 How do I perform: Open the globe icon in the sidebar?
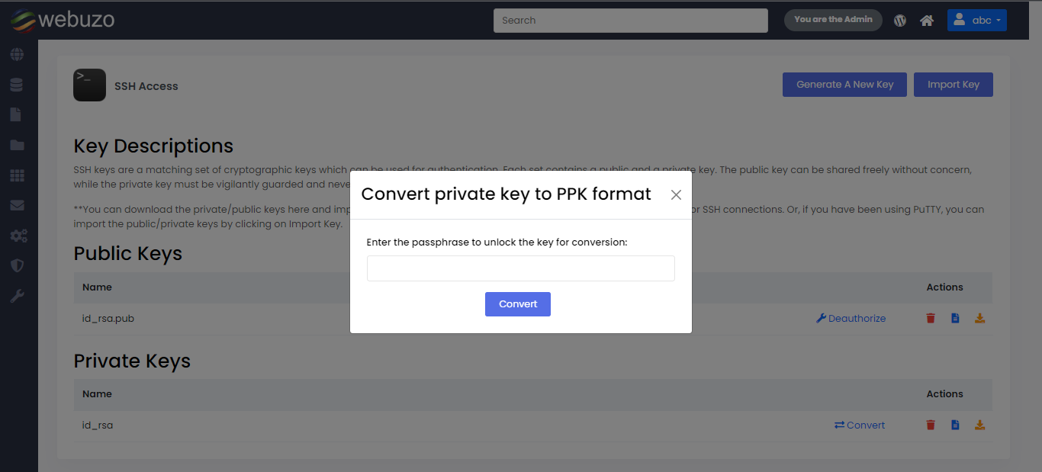[17, 55]
